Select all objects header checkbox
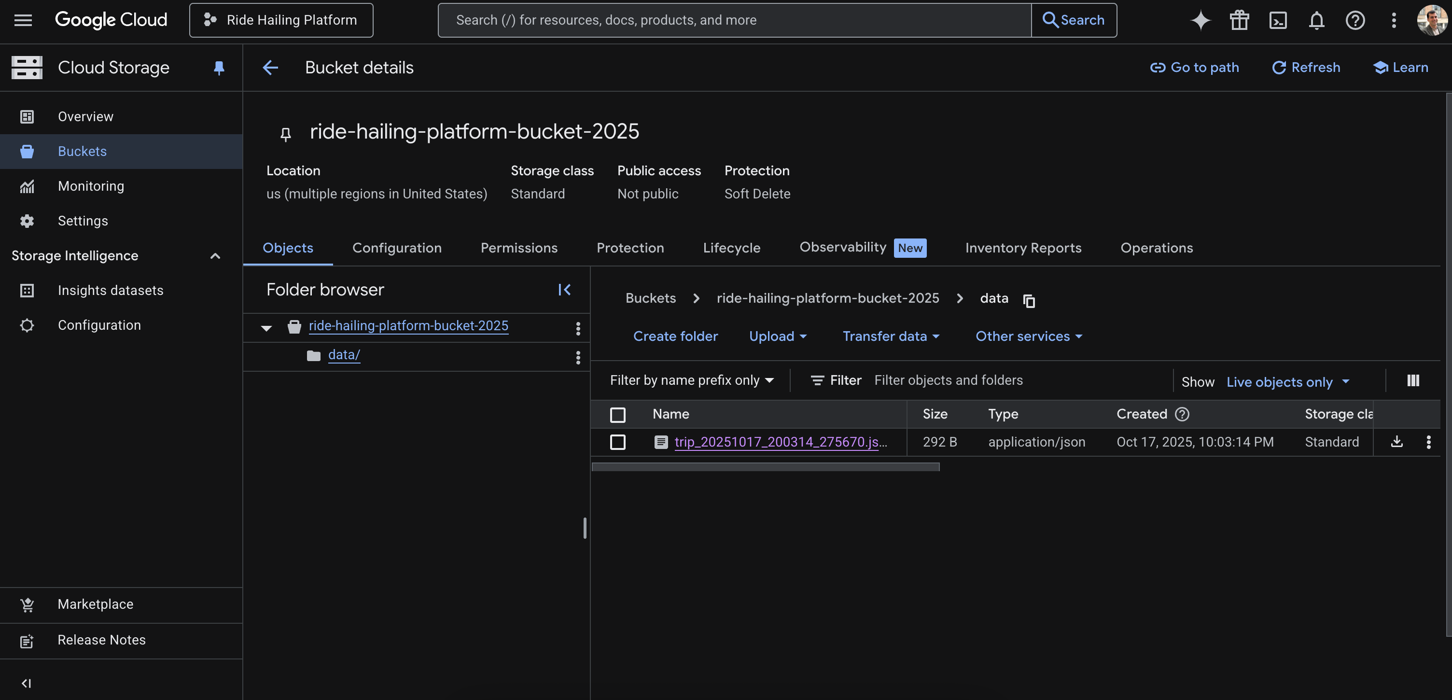This screenshot has width=1452, height=700. tap(618, 414)
